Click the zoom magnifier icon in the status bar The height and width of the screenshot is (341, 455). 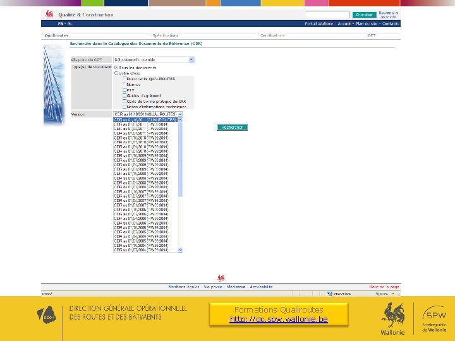pyautogui.click(x=377, y=294)
